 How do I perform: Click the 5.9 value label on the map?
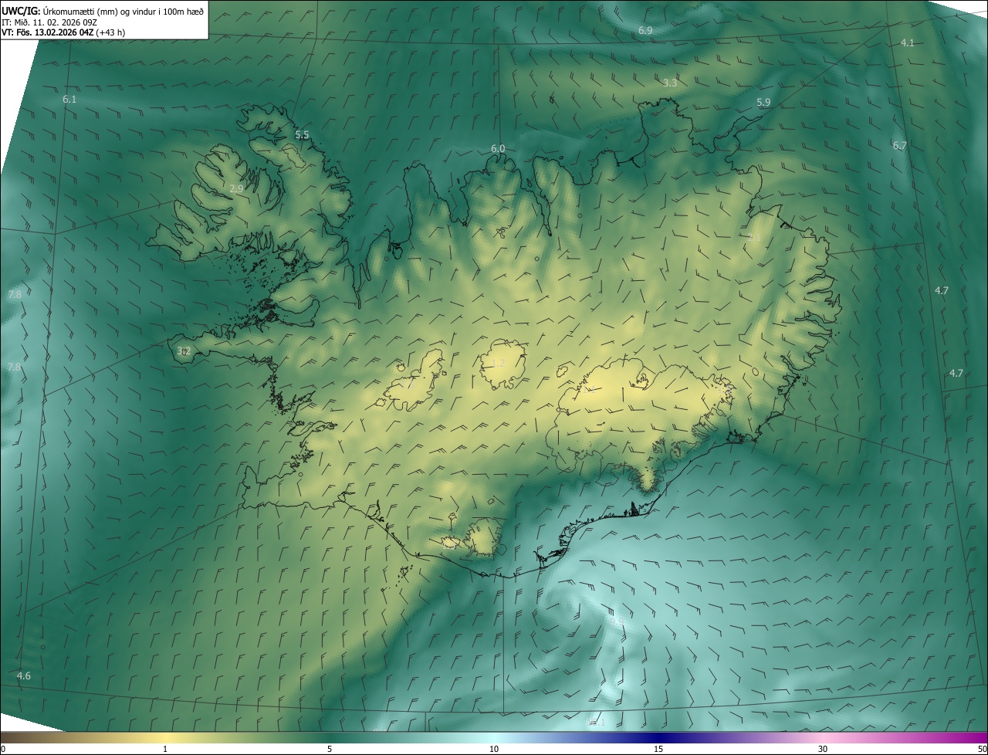click(763, 103)
